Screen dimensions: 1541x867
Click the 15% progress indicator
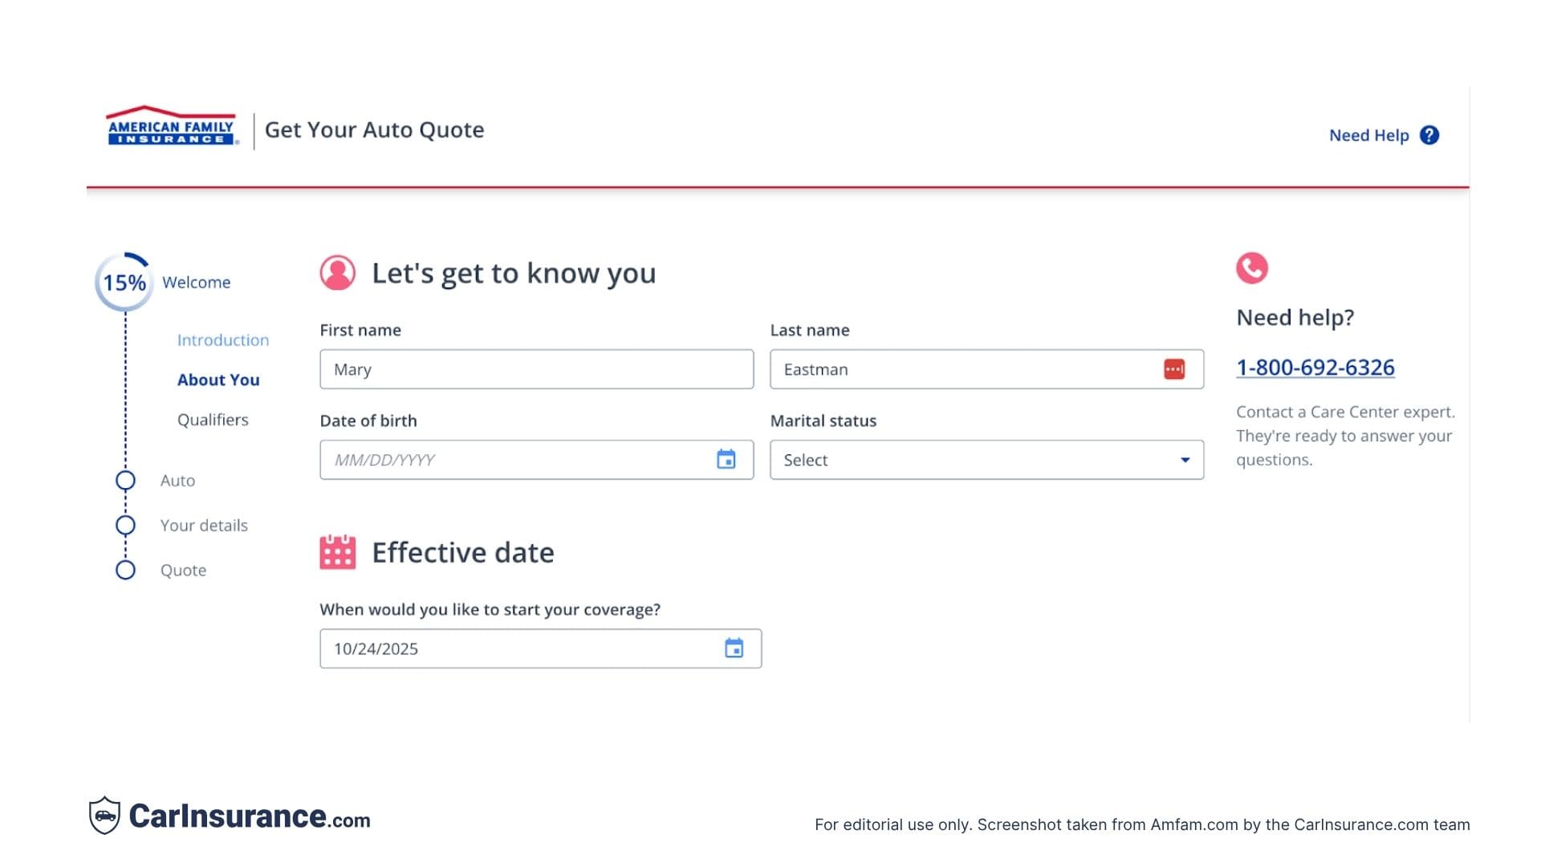pyautogui.click(x=124, y=283)
